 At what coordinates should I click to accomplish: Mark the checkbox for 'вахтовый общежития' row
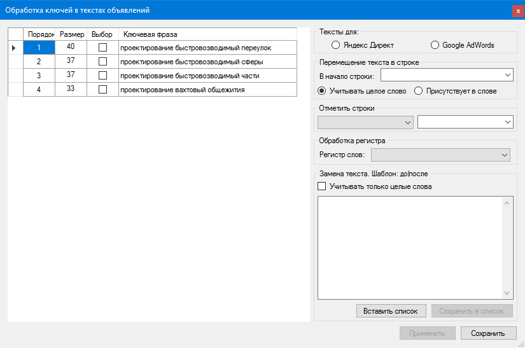point(102,90)
